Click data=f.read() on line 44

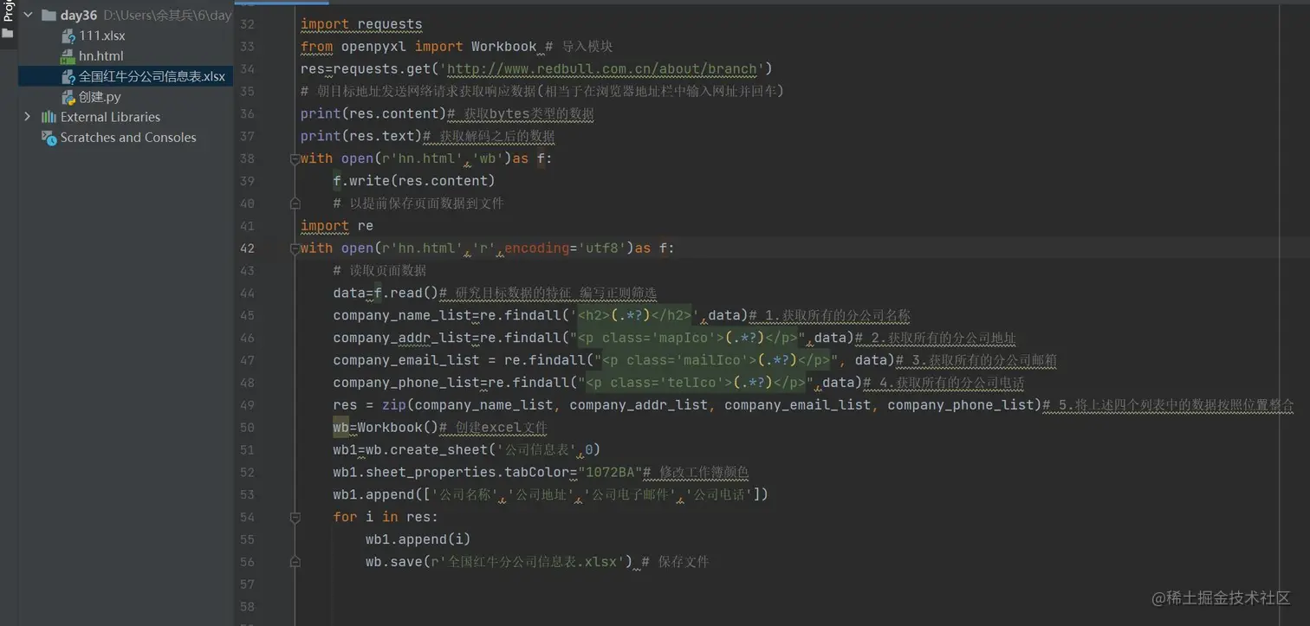(386, 294)
